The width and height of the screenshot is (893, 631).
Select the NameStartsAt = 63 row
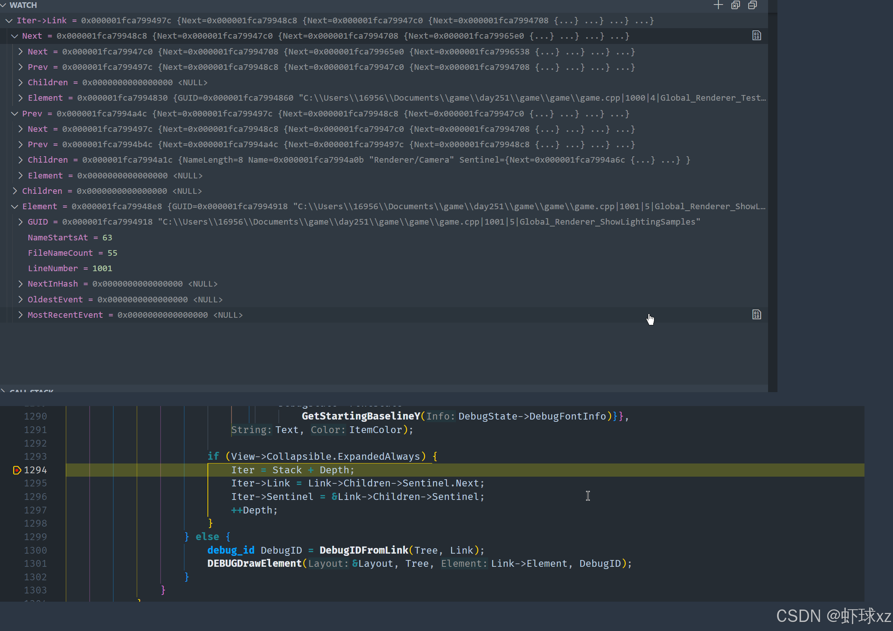[x=70, y=237]
